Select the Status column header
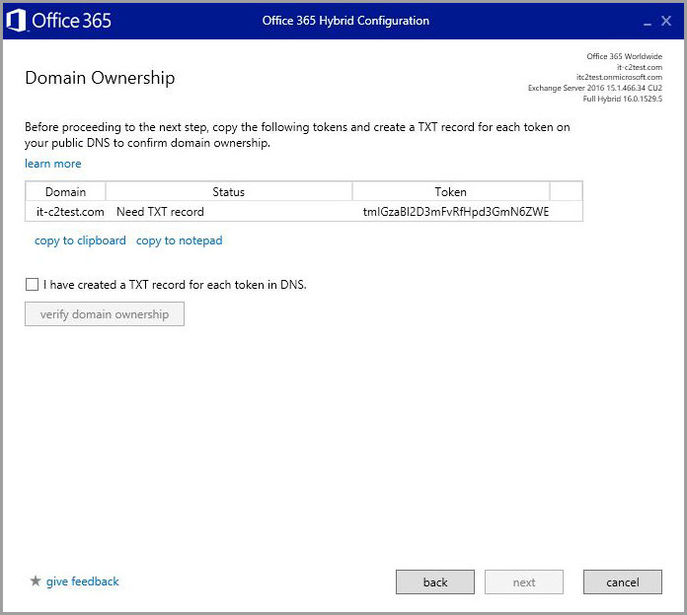 pos(229,191)
